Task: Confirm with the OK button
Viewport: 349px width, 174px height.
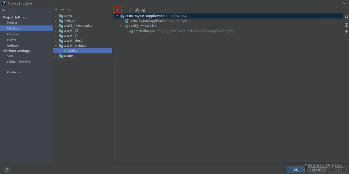Action: coord(296,170)
